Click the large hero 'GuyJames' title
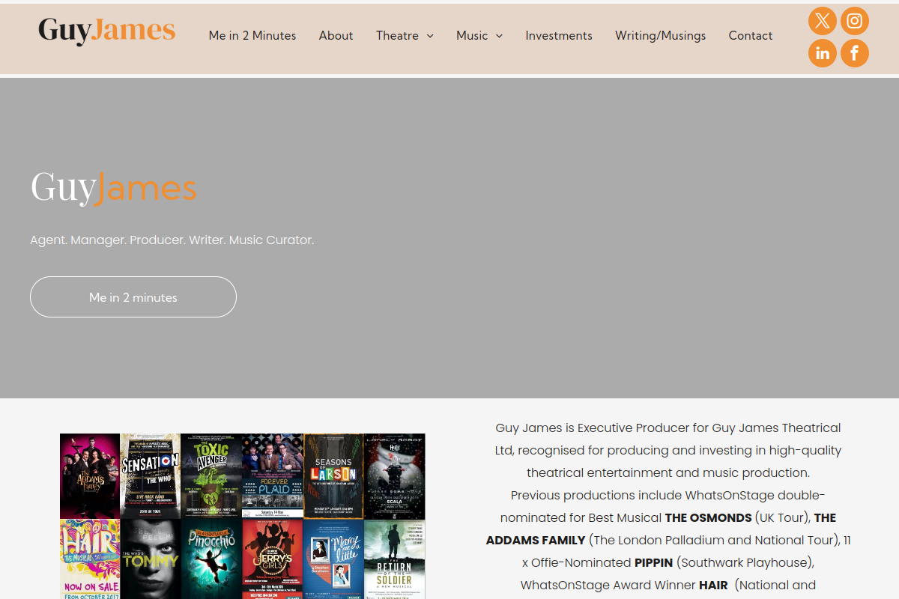The image size is (899, 599). (113, 187)
